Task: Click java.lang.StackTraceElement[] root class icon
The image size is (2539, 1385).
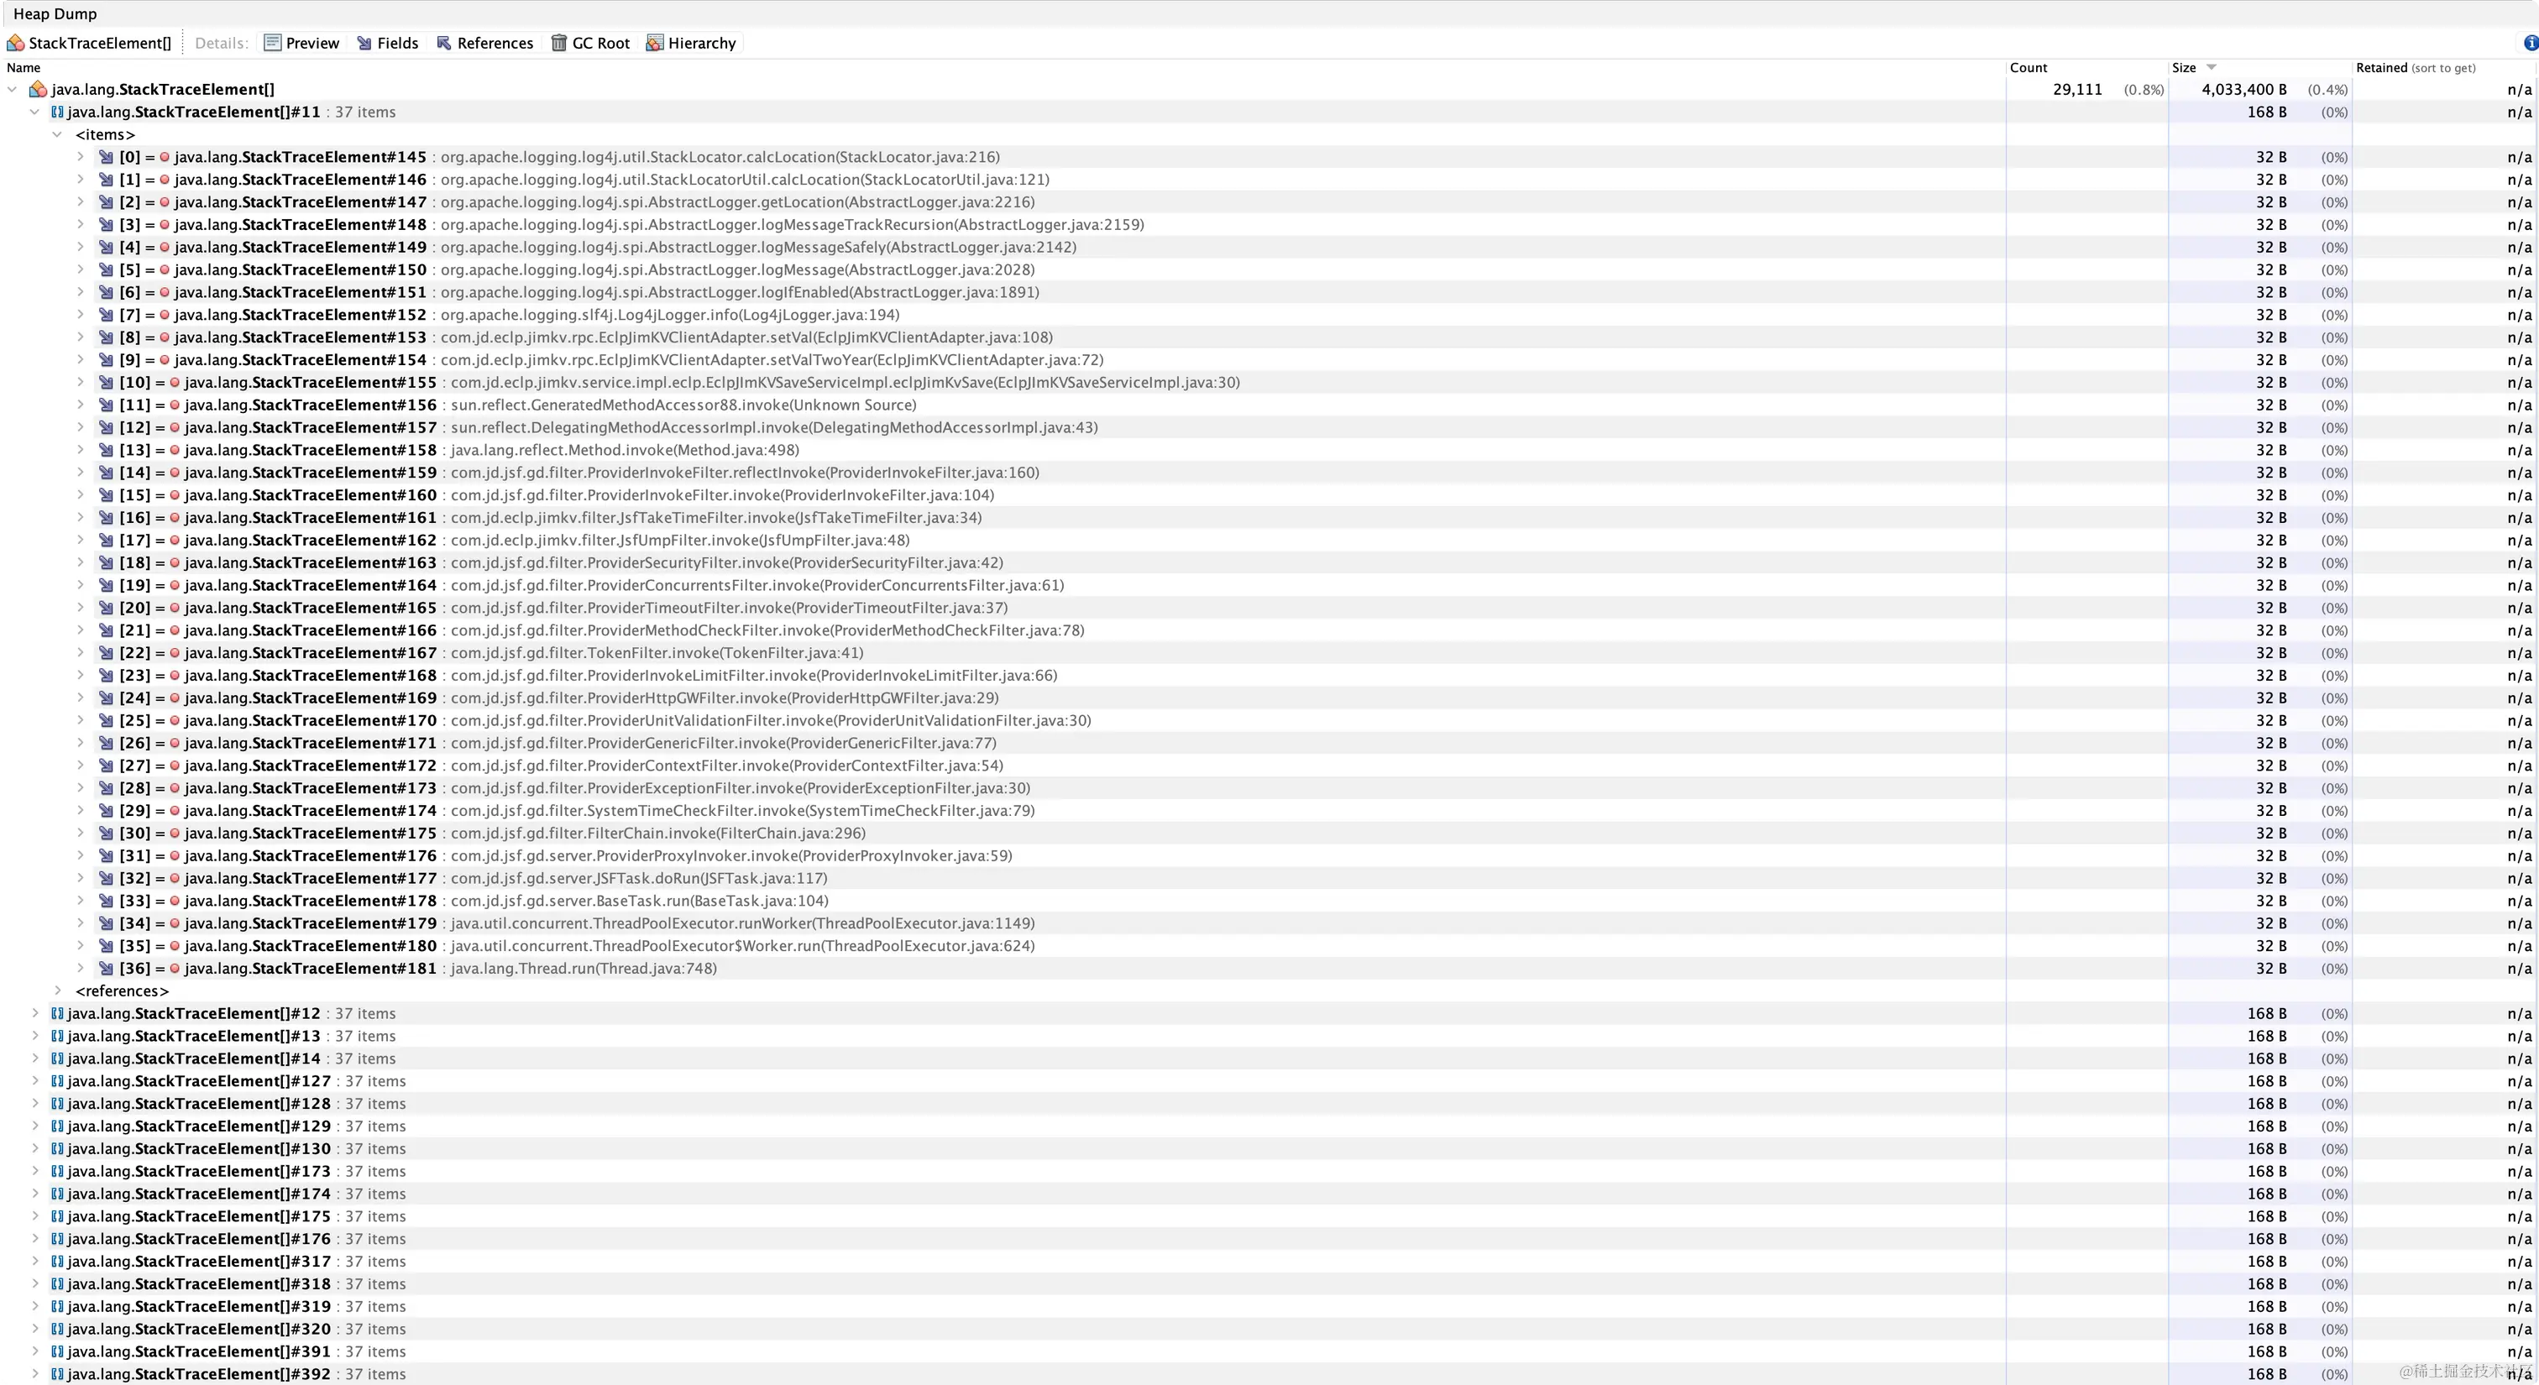Action: click(38, 90)
